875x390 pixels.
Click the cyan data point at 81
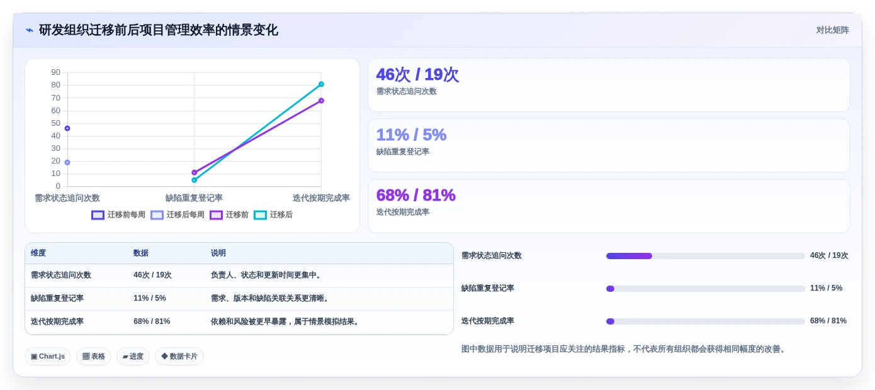point(321,84)
